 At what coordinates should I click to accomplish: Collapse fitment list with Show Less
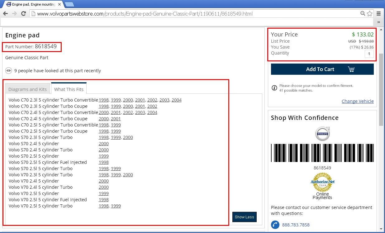pos(244,217)
